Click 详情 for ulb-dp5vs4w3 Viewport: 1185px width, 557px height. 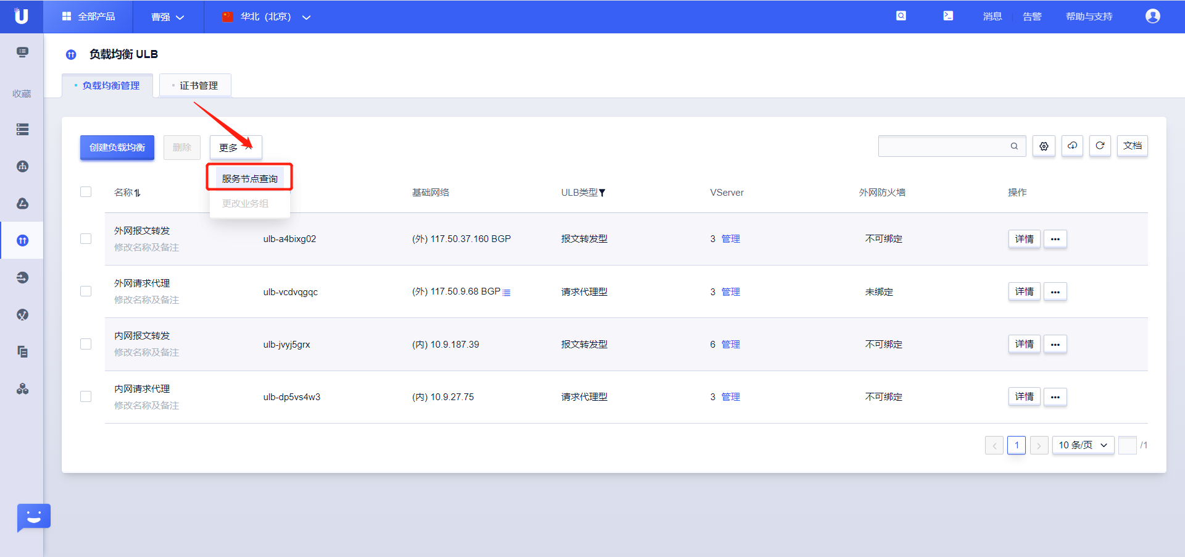(1025, 396)
